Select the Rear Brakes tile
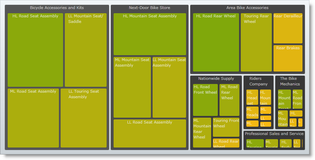Screen dimensions: 315x160 coord(288,58)
